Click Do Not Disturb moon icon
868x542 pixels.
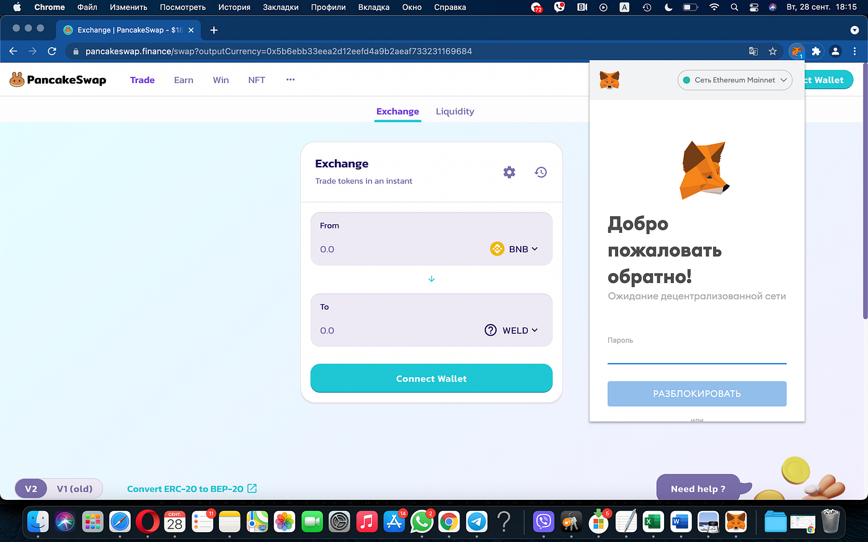click(x=668, y=7)
